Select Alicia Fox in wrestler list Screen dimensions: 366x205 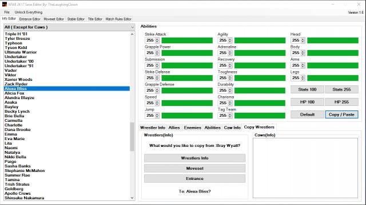(x=67, y=93)
